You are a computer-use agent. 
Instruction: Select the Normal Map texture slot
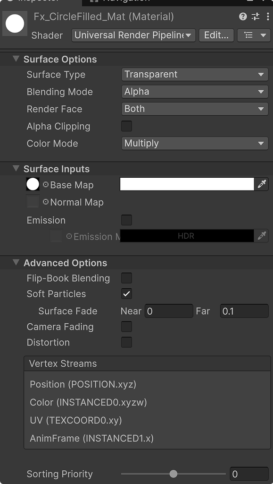(x=32, y=202)
